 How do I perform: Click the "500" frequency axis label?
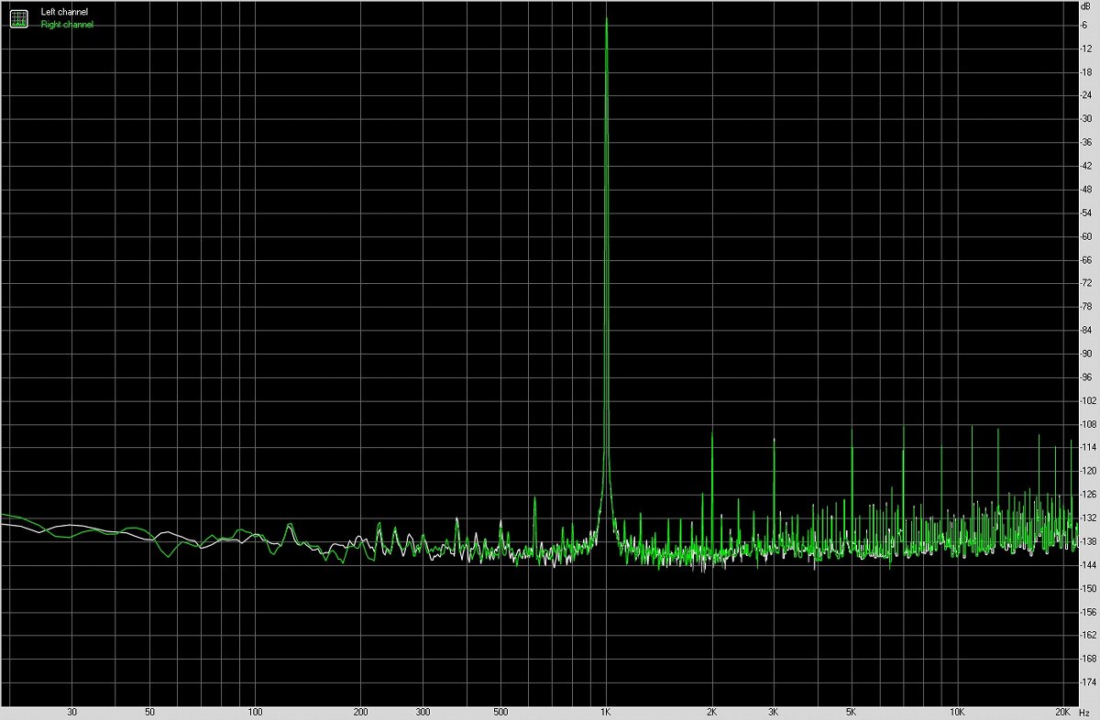500,713
